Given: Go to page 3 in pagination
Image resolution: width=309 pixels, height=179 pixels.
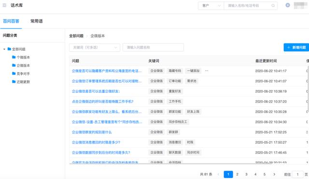Looking at the screenshot, I should coord(246,174).
